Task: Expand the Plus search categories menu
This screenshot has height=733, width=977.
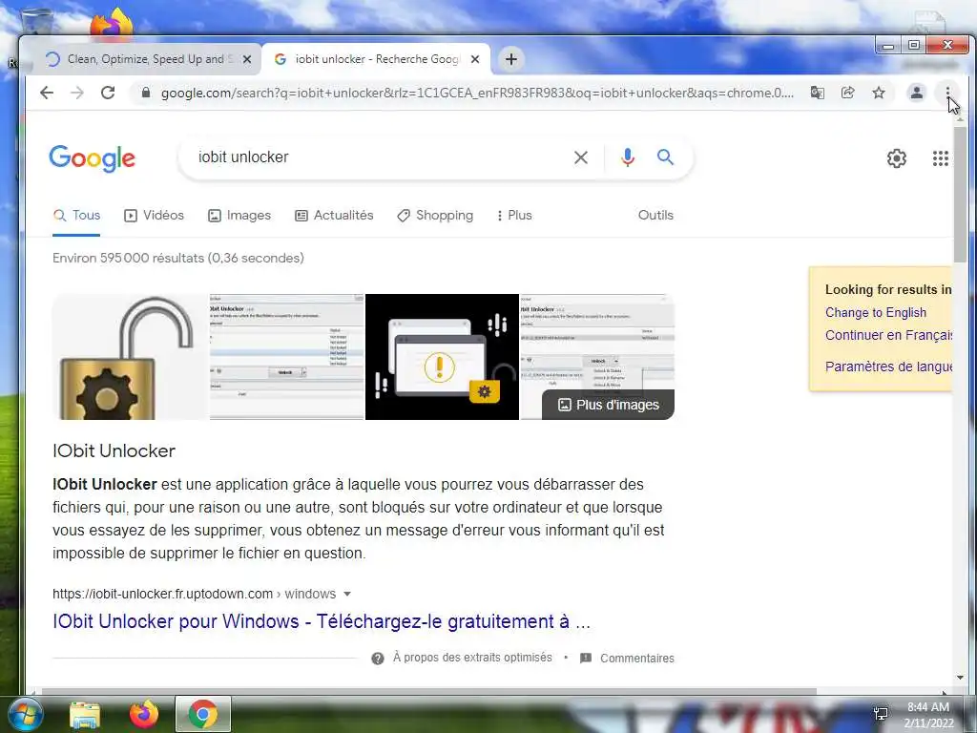Action: point(514,215)
